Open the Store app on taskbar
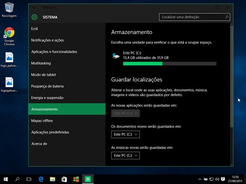The image size is (246, 184). [x=64, y=179]
